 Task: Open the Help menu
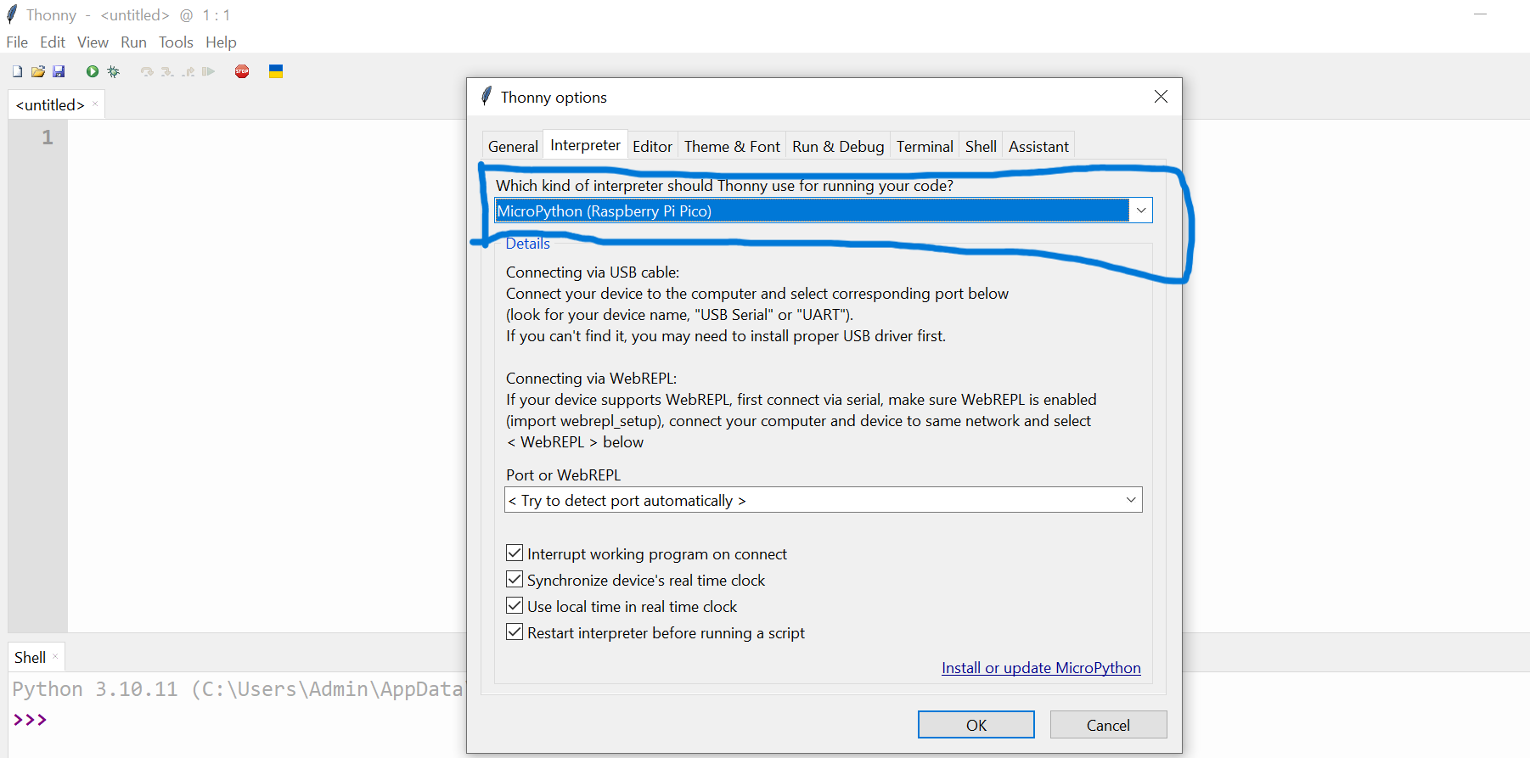(221, 42)
